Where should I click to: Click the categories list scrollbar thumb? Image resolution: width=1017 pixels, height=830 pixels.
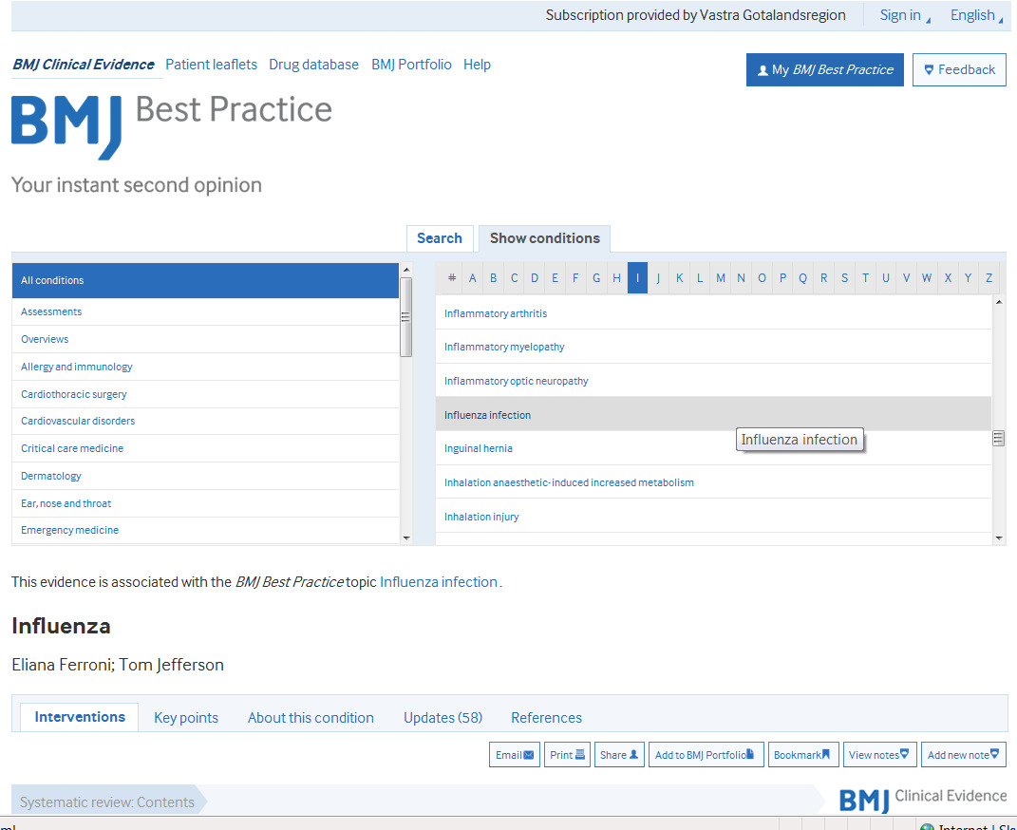click(406, 317)
